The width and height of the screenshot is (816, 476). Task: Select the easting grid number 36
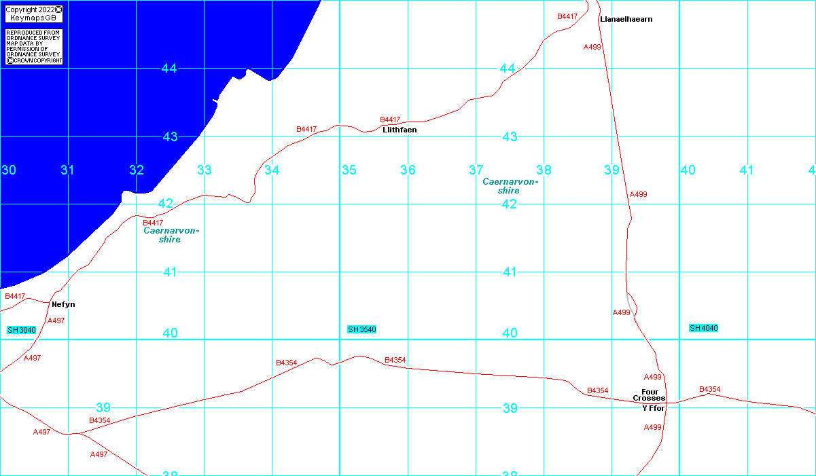coord(408,170)
